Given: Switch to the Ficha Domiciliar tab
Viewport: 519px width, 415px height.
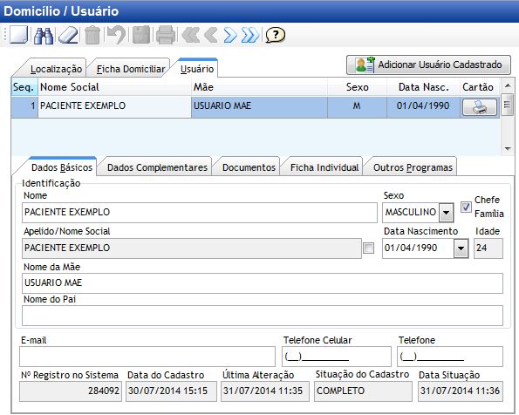Looking at the screenshot, I should click(131, 69).
